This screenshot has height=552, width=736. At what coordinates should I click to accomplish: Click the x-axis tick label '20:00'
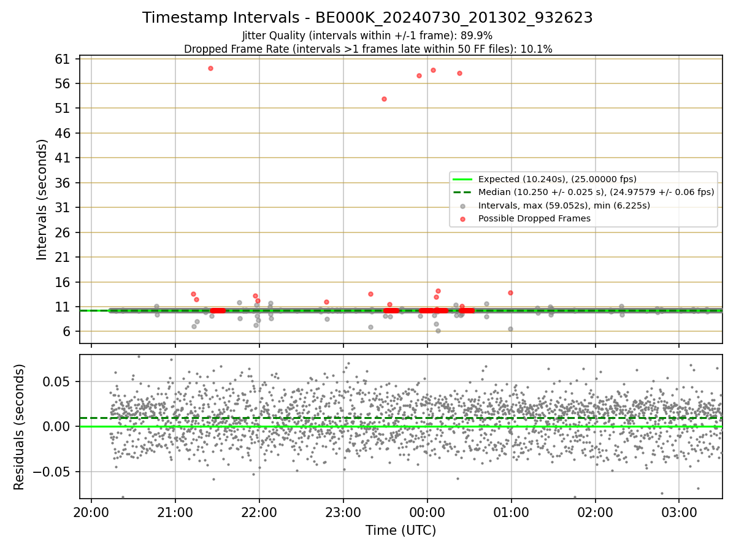point(91,512)
